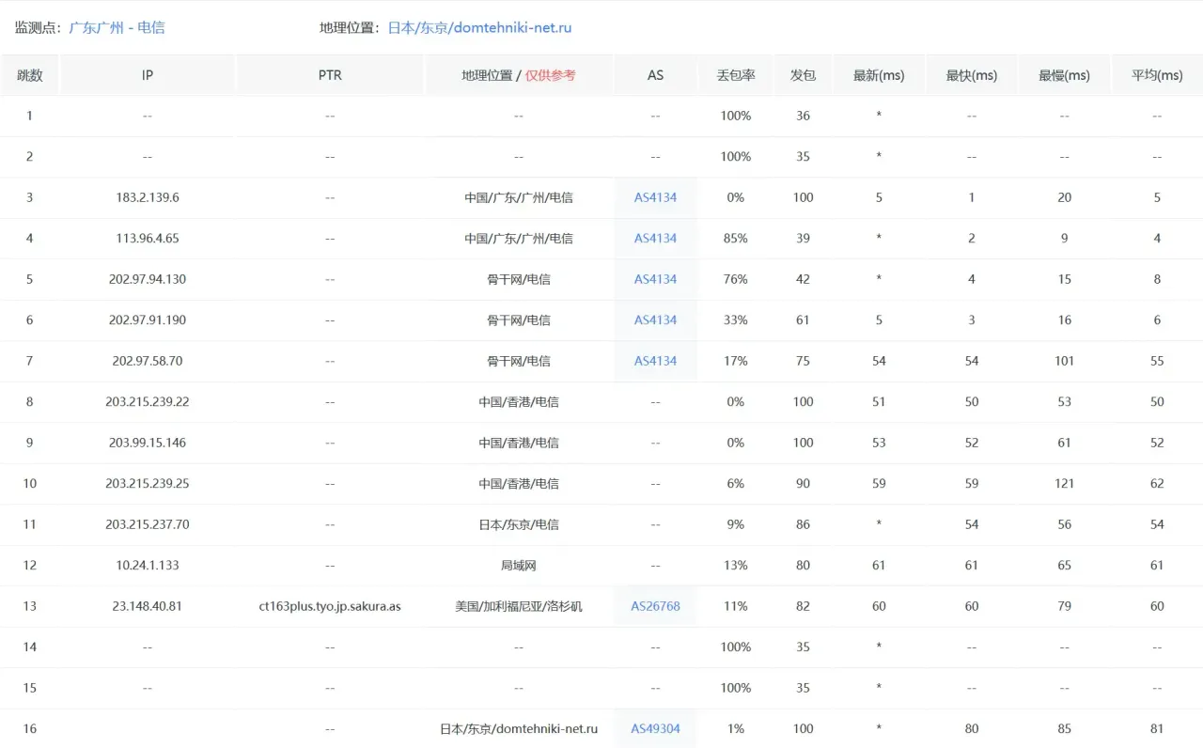Select the IP address 183.2.139.6

coord(148,197)
